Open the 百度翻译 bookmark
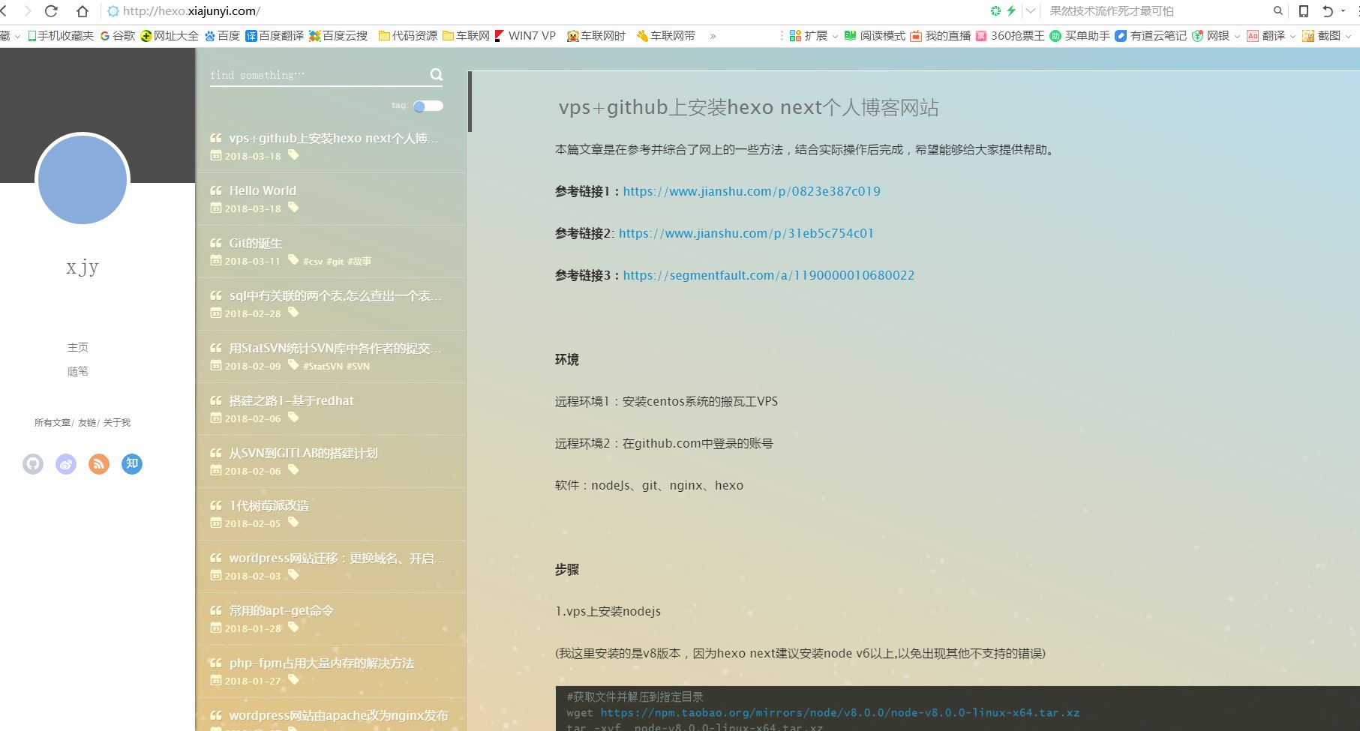The width and height of the screenshot is (1360, 731). 275,35
